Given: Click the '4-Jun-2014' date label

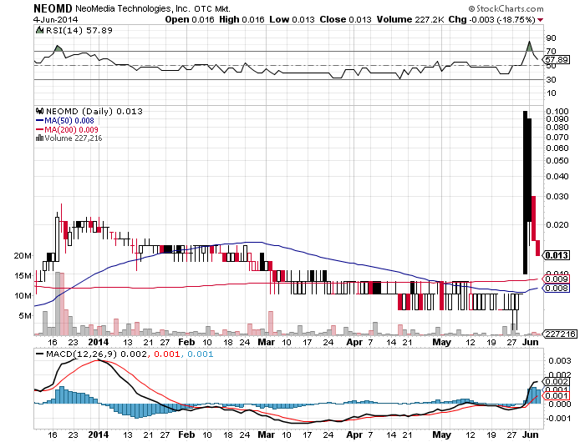Looking at the screenshot, I should (x=56, y=19).
